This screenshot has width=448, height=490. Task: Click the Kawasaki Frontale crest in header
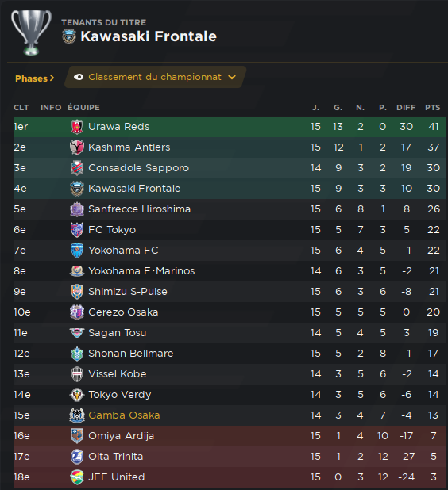[x=69, y=36]
